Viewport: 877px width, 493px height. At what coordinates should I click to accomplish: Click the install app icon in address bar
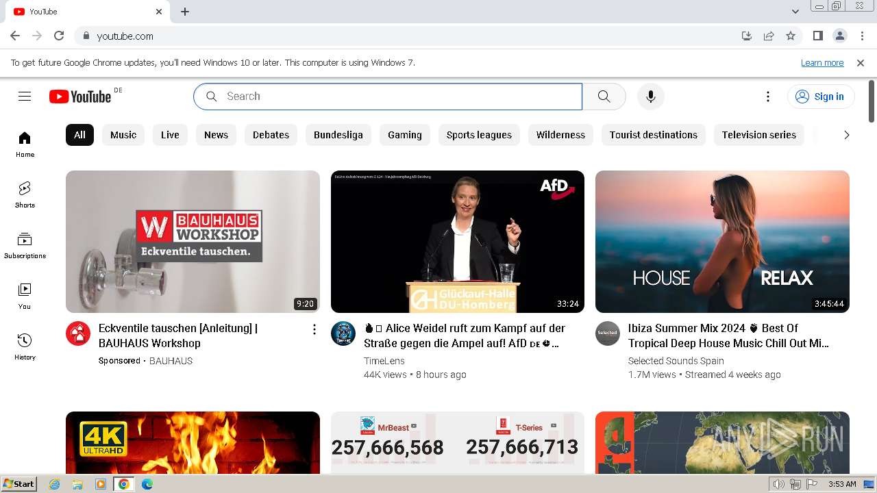747,36
